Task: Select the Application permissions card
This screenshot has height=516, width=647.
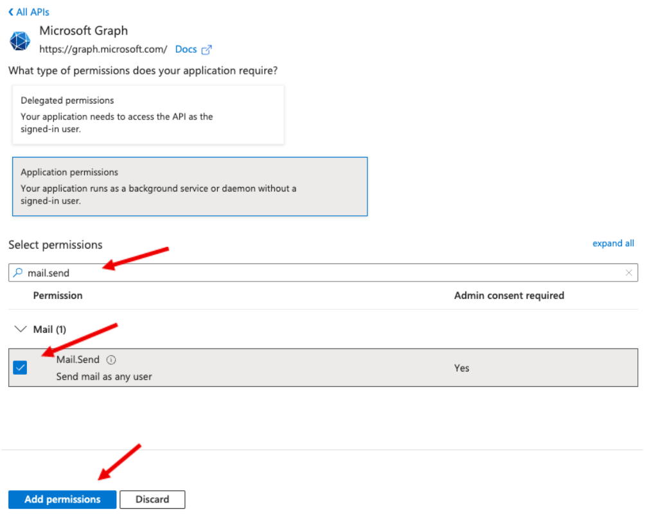Action: coord(190,186)
